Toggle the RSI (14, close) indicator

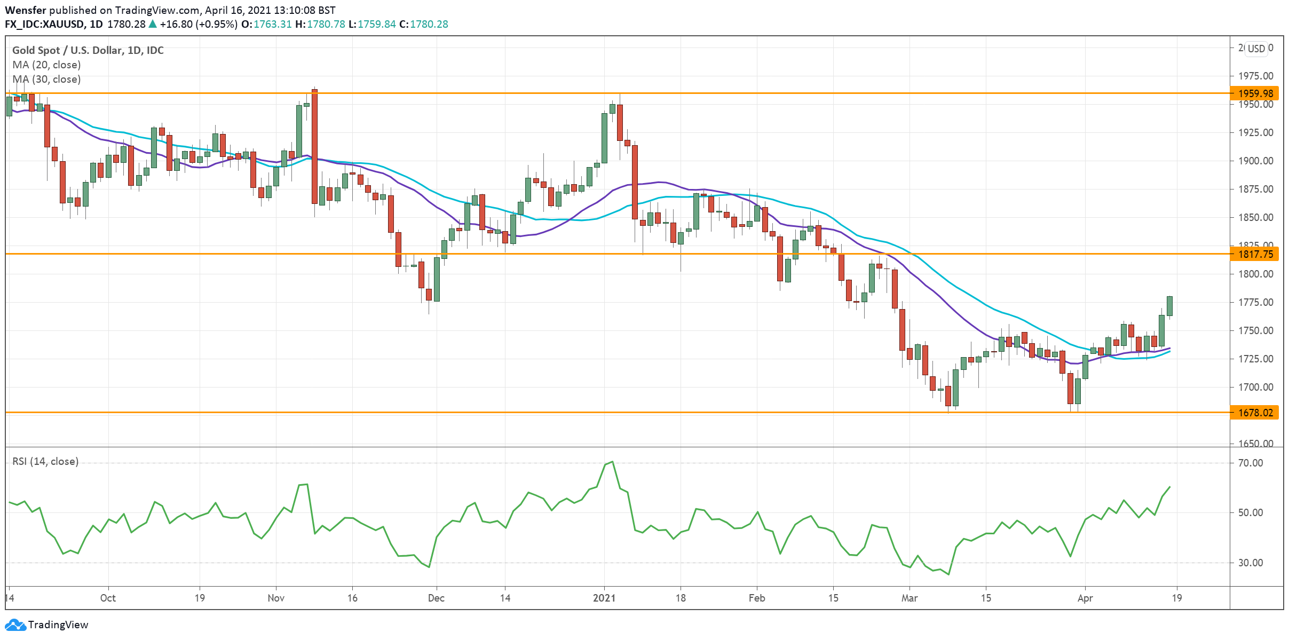click(45, 461)
